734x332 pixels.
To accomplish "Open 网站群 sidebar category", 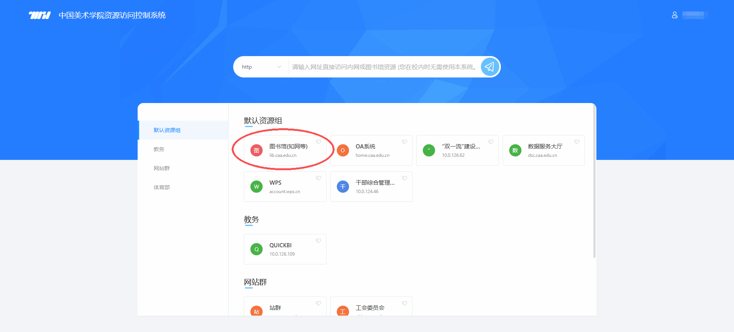I will tap(162, 168).
